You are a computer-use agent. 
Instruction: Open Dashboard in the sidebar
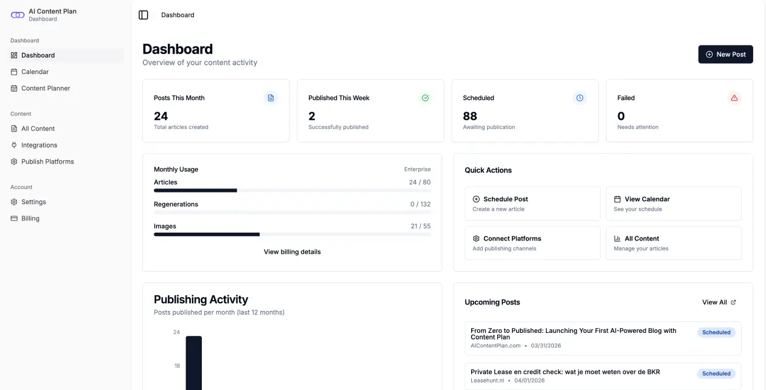click(x=66, y=55)
